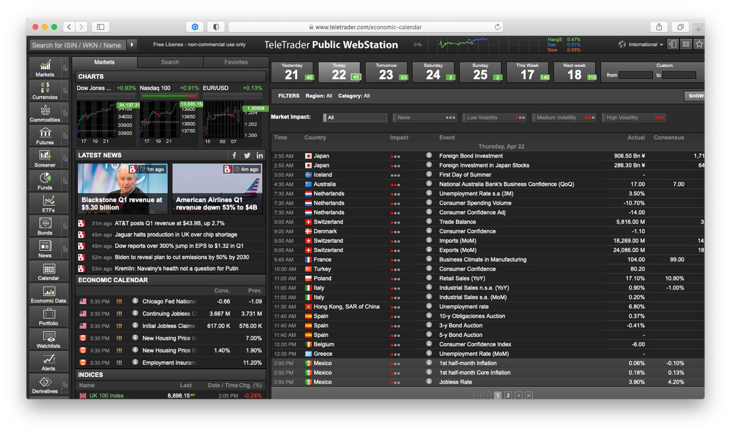This screenshot has width=731, height=434.
Task: Focus the ISIN / WKN / Name search box
Action: click(78, 45)
